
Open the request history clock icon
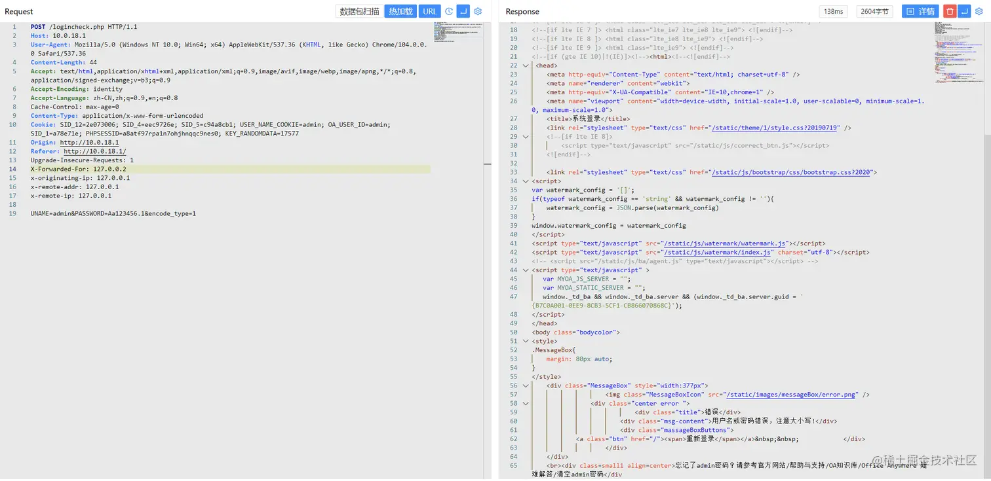click(x=449, y=11)
